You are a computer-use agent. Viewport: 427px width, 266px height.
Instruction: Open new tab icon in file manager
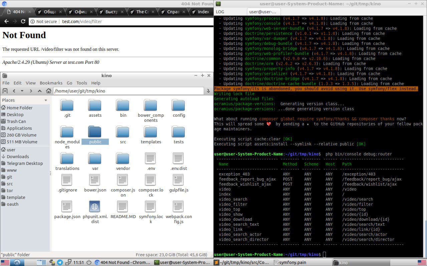click(5, 91)
